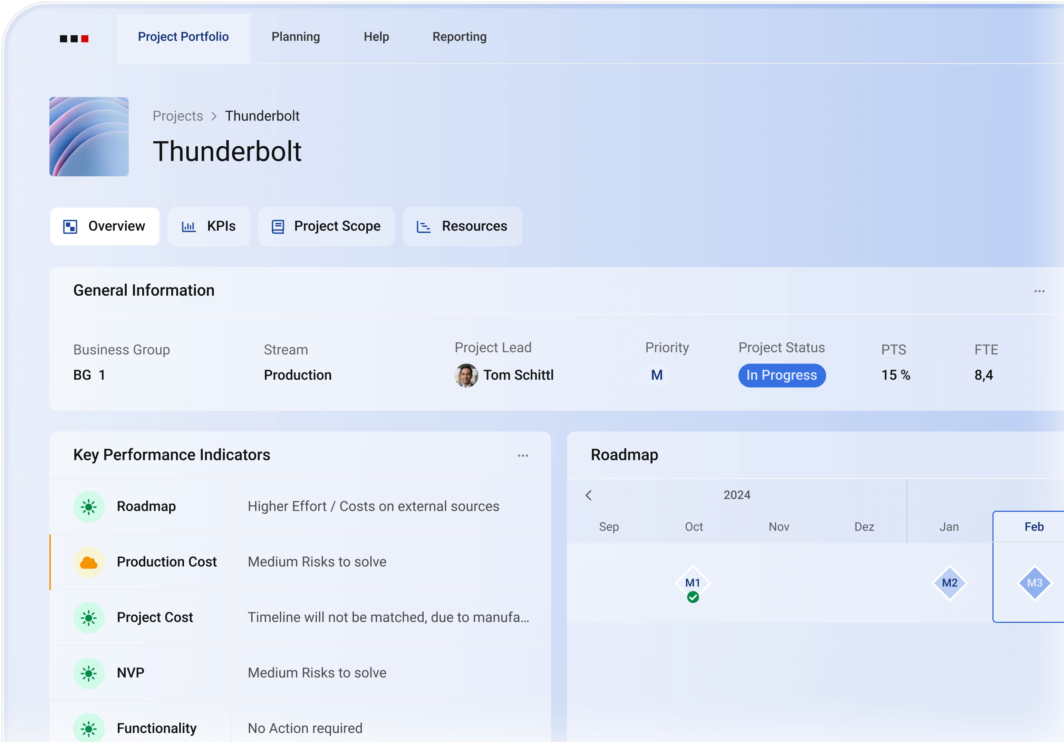
Task: Click the orange cloud icon for Production Cost
Action: [89, 562]
